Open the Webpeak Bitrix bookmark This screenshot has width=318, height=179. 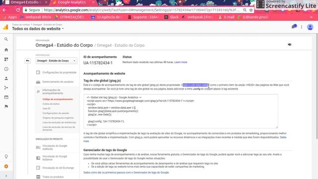(x=36, y=17)
